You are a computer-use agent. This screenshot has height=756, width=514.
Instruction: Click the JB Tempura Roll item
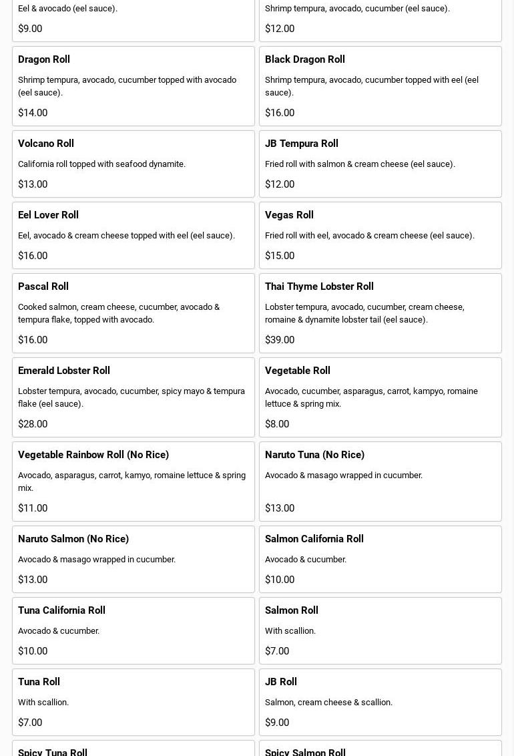point(380,164)
